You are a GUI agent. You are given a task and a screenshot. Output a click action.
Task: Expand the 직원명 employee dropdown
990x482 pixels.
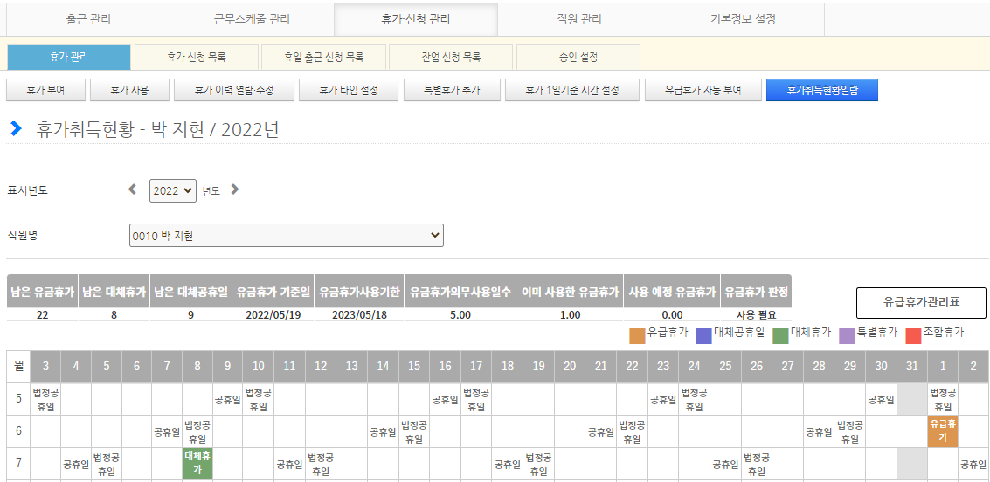pos(287,236)
